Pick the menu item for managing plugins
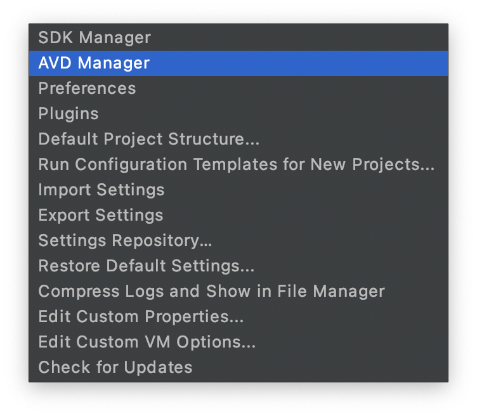Image resolution: width=477 pixels, height=416 pixels. [x=238, y=114]
